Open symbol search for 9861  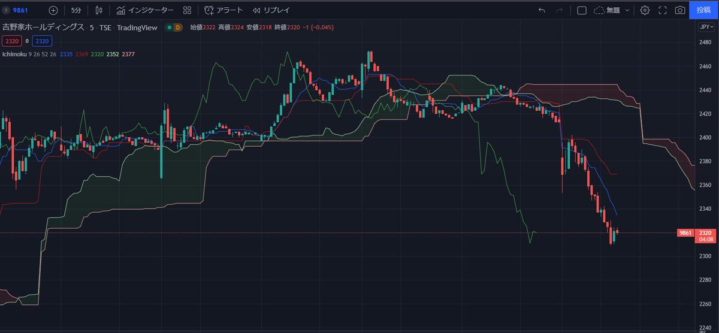16,10
